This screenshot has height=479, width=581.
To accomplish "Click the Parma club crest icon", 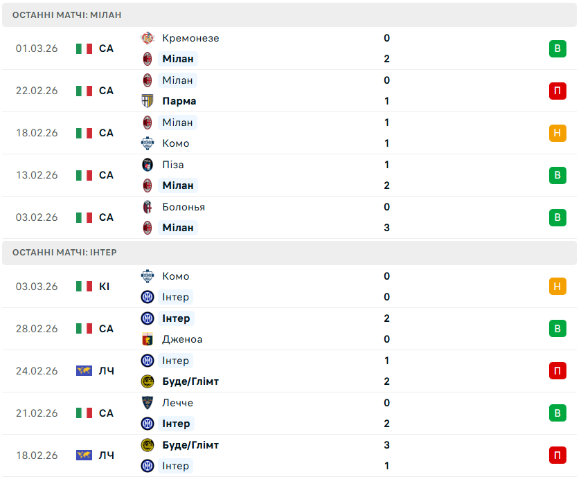I will (x=147, y=101).
